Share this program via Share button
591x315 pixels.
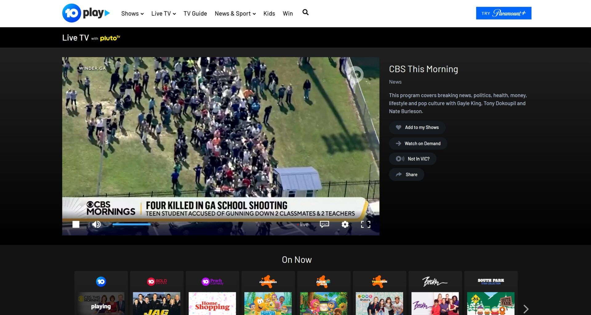click(x=406, y=175)
